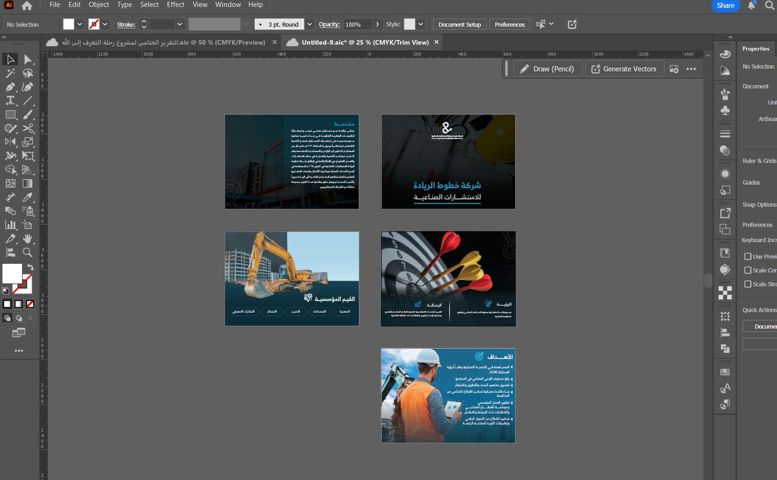Pick the Shape Builder tool
Image resolution: width=777 pixels, height=480 pixels.
(10, 170)
